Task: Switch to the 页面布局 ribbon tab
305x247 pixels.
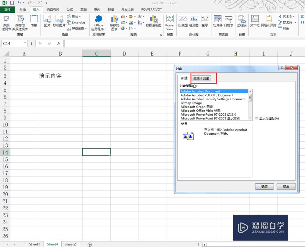Action: [x=53, y=9]
